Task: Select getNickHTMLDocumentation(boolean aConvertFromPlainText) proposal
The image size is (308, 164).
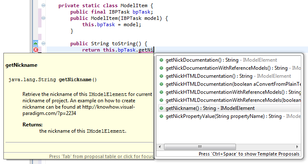Action: pos(229,84)
